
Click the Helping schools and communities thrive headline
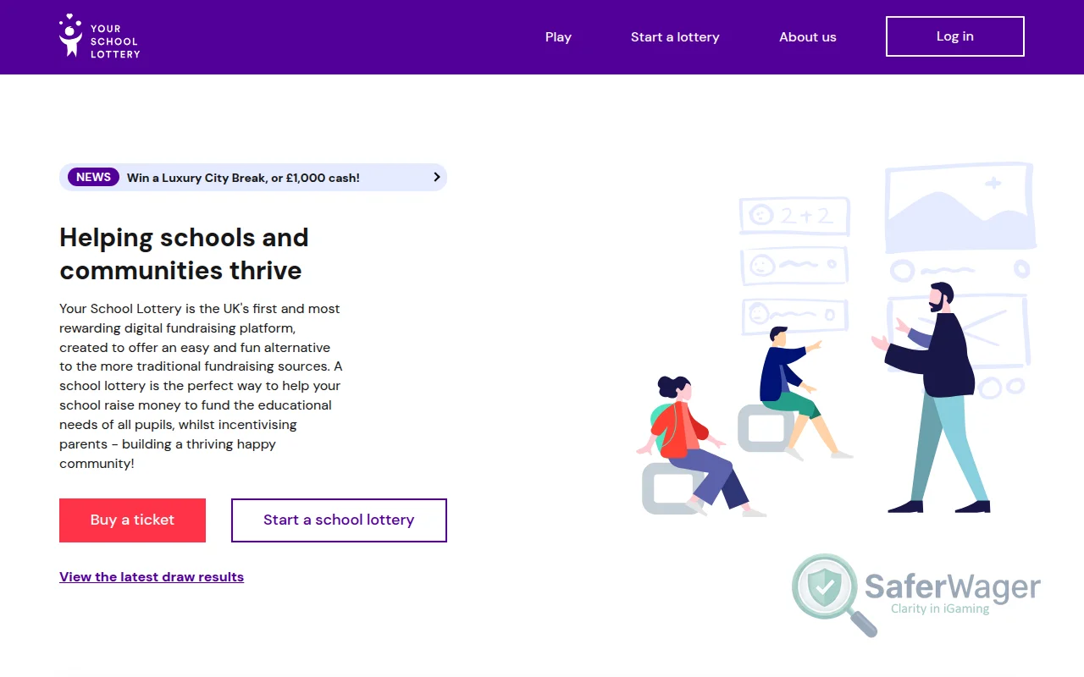click(184, 254)
